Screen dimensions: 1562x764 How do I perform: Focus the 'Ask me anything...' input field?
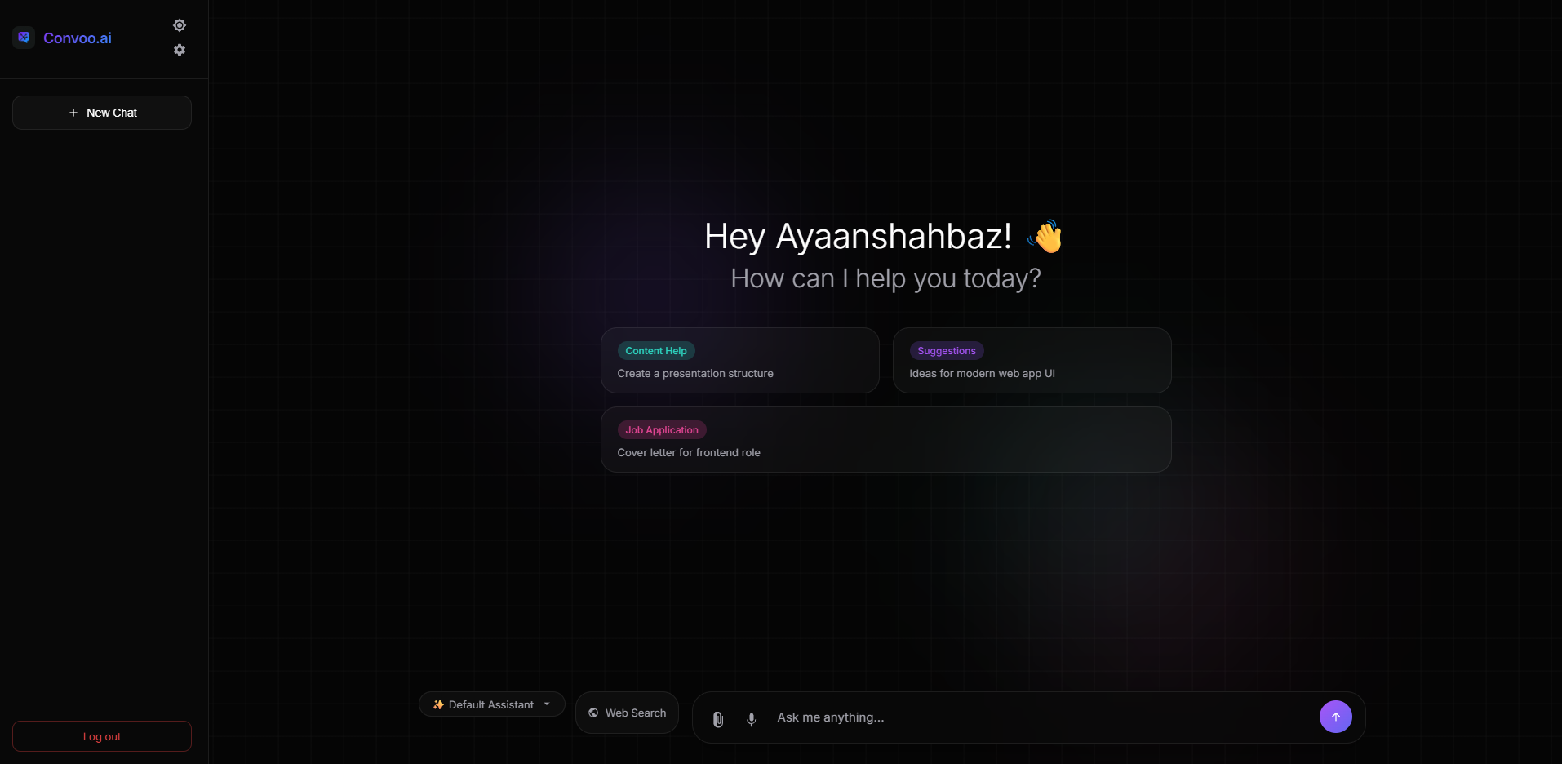coord(1041,717)
